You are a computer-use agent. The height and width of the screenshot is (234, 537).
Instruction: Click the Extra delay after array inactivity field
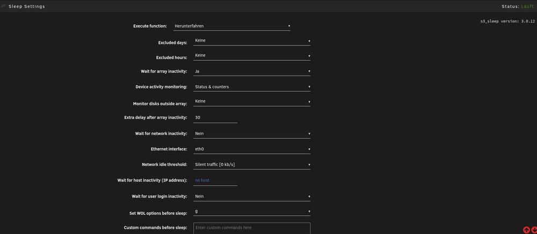tap(215, 118)
